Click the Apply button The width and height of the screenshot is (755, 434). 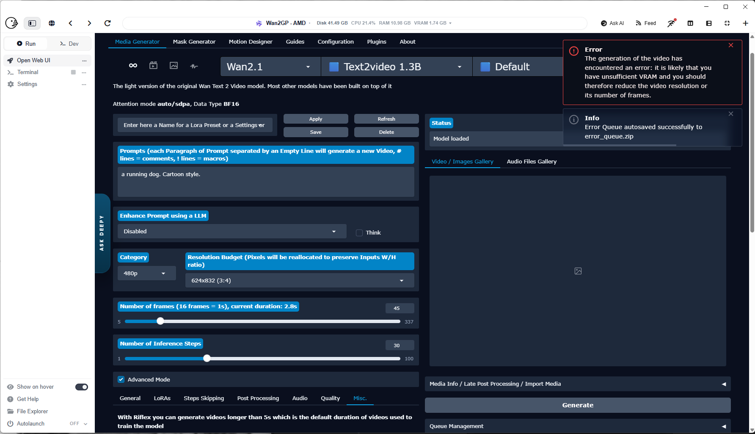point(316,119)
